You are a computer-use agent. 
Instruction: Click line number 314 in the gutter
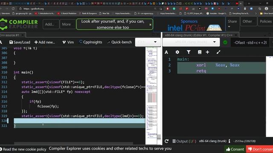pyautogui.click(x=4, y=92)
